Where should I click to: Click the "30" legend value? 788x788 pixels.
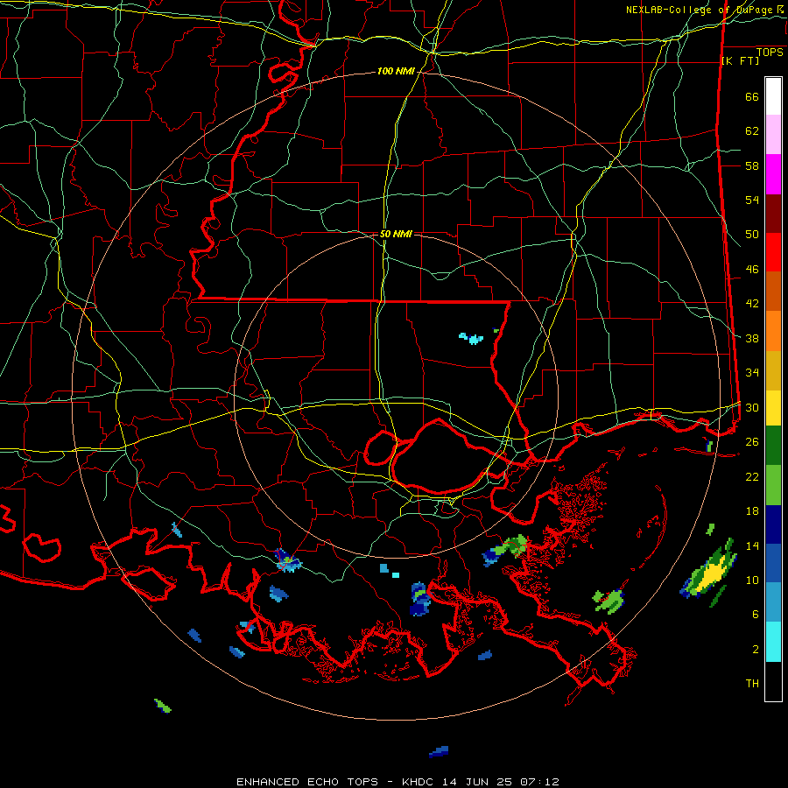pos(752,407)
